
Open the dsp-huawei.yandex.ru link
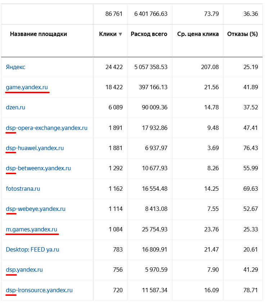coord(35,148)
